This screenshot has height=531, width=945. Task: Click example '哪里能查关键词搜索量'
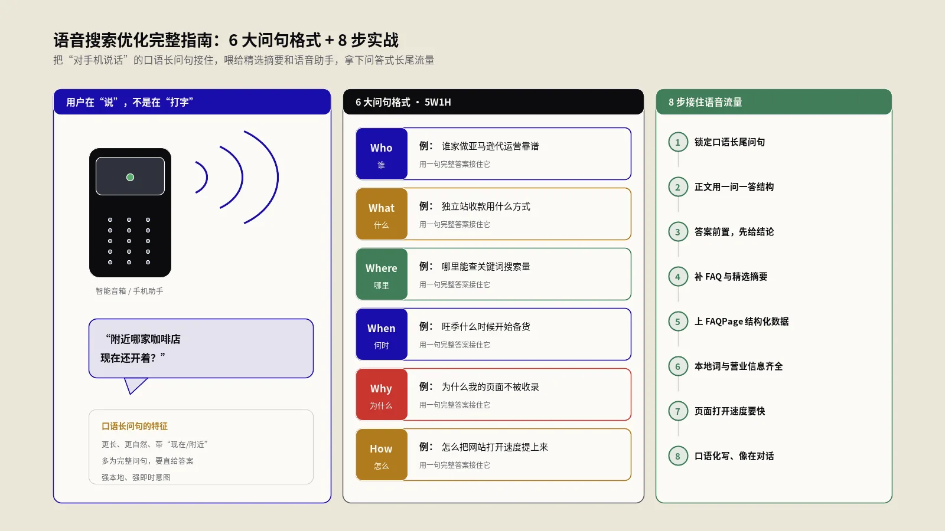click(486, 267)
